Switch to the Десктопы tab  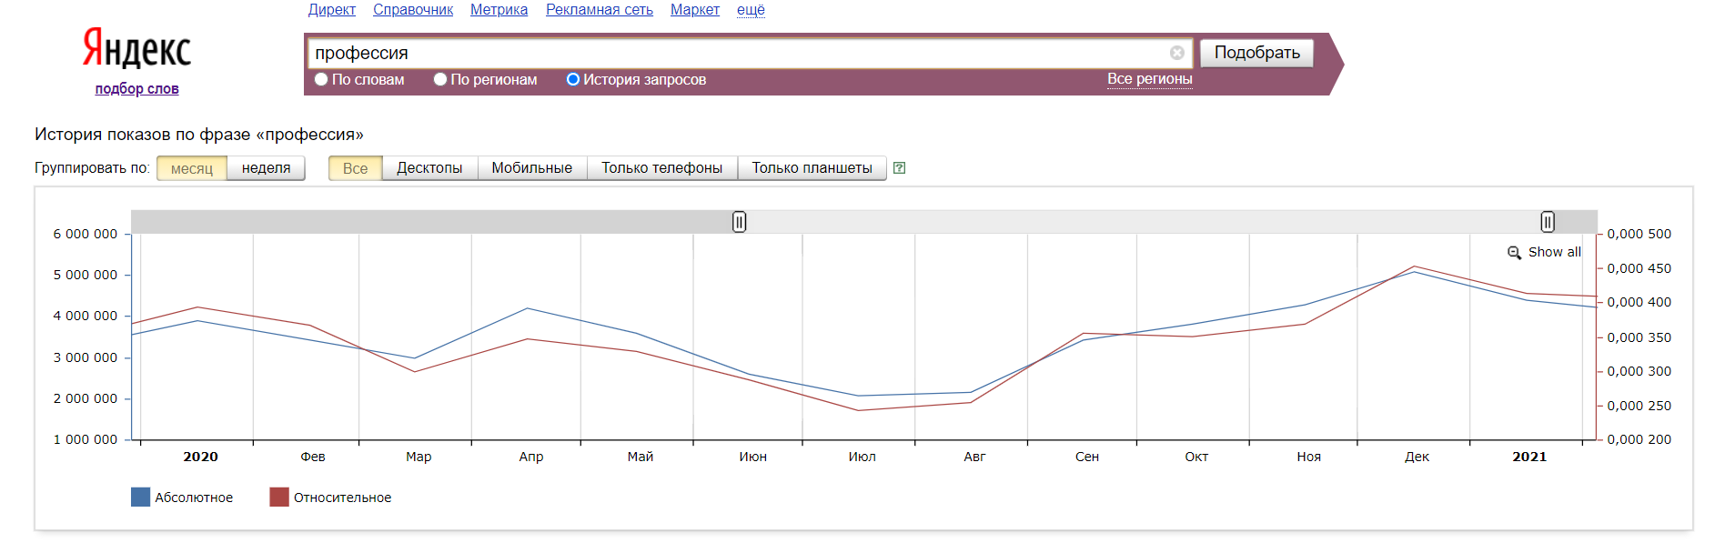click(x=429, y=168)
